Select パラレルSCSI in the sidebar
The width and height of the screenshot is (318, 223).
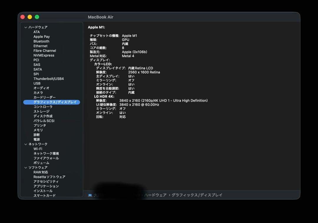[x=44, y=121]
